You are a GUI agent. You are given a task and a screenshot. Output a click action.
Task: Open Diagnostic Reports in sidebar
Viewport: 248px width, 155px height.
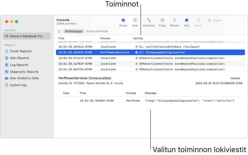tap(24, 72)
